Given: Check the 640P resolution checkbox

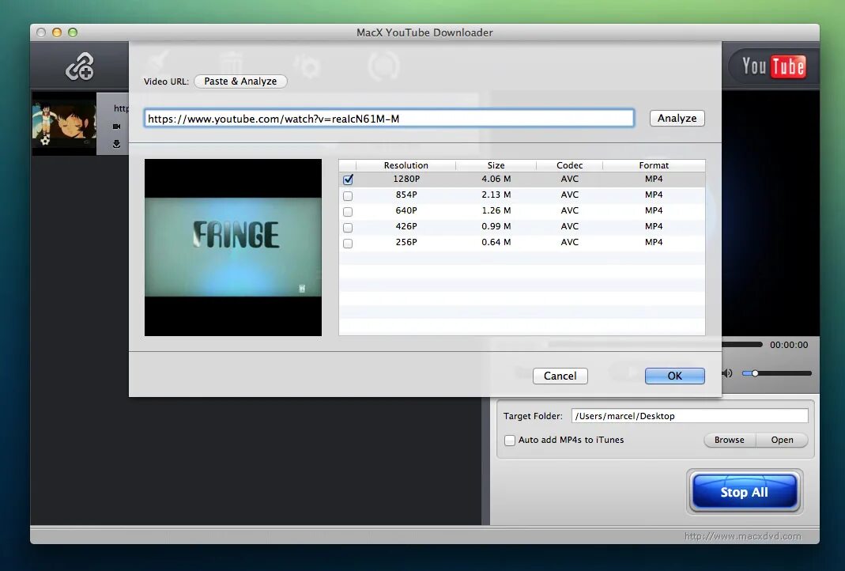Looking at the screenshot, I should 348,211.
